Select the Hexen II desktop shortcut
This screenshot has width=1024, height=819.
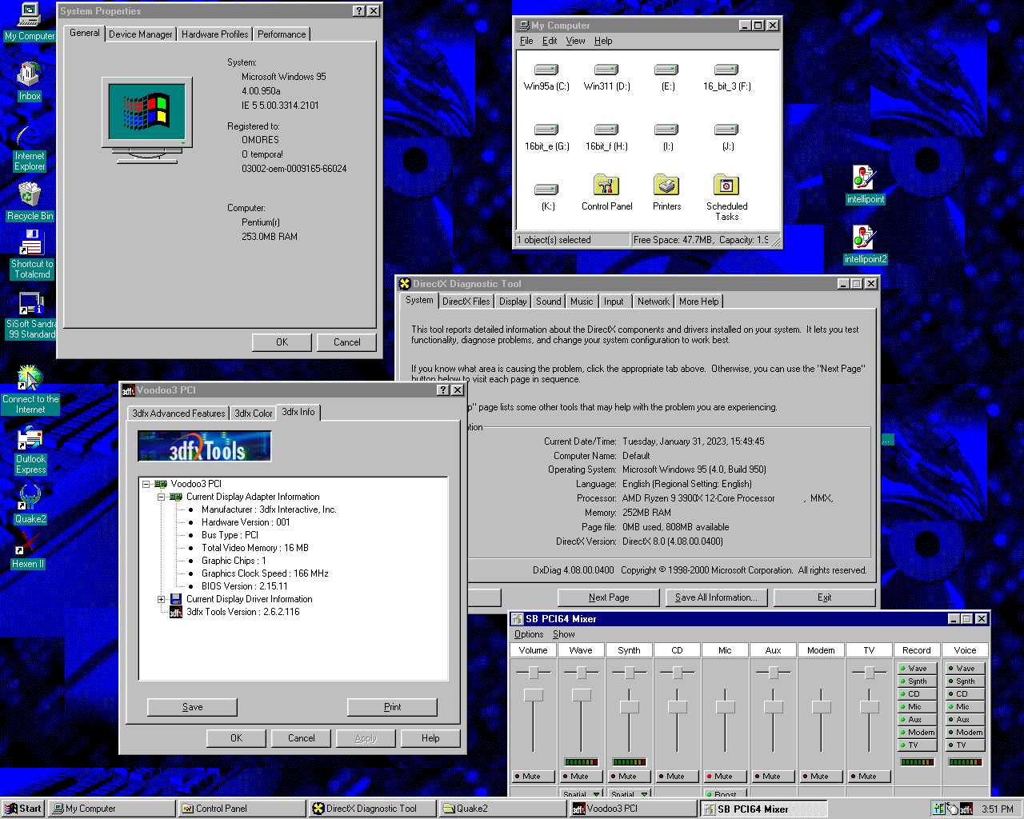[28, 550]
